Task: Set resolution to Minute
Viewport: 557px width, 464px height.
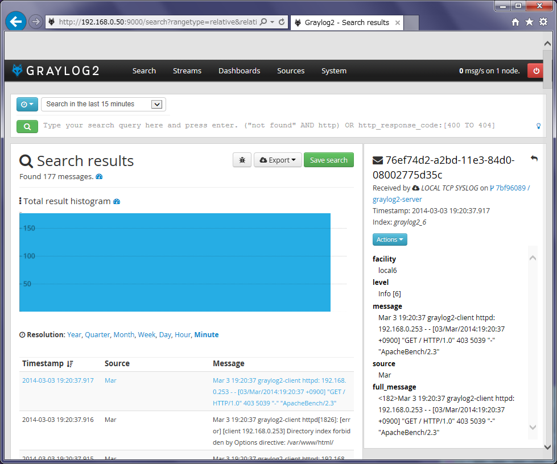Action: (x=207, y=335)
